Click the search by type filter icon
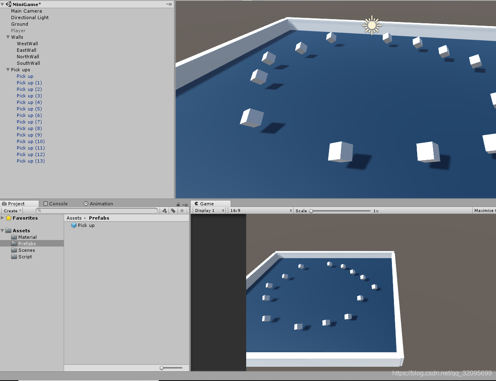Viewport: 496px width, 381px height. point(165,211)
